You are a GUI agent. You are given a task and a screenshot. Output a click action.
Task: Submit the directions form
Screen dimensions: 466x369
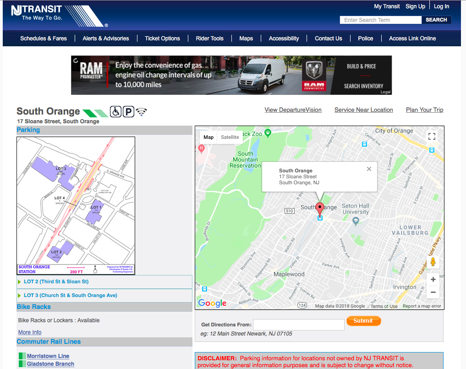coord(363,320)
